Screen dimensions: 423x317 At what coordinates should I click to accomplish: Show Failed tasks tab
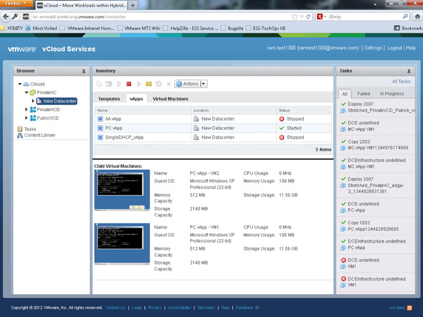pos(364,94)
